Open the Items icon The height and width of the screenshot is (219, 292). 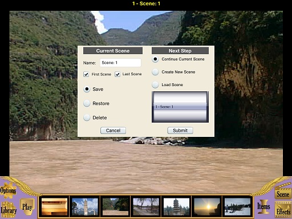[263, 206]
